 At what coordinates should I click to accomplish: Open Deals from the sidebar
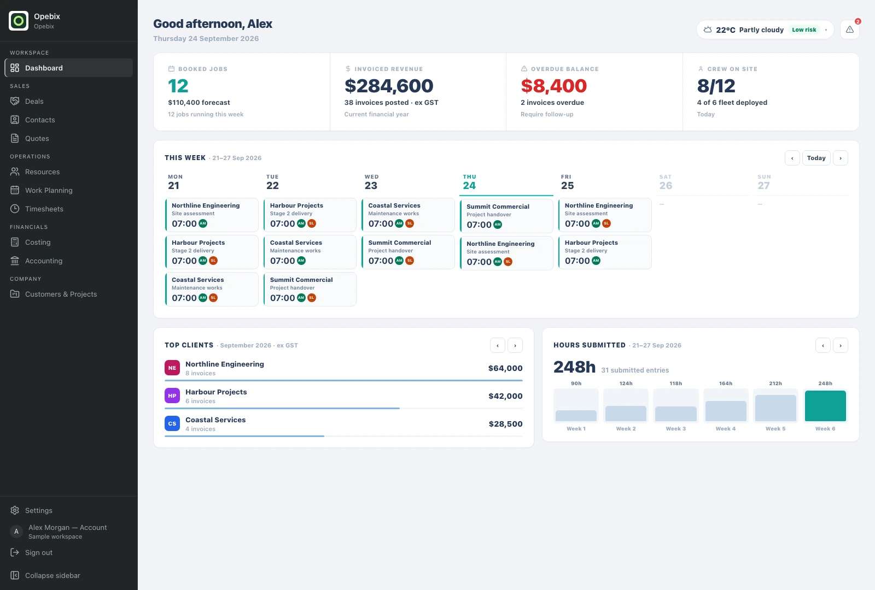click(x=69, y=101)
